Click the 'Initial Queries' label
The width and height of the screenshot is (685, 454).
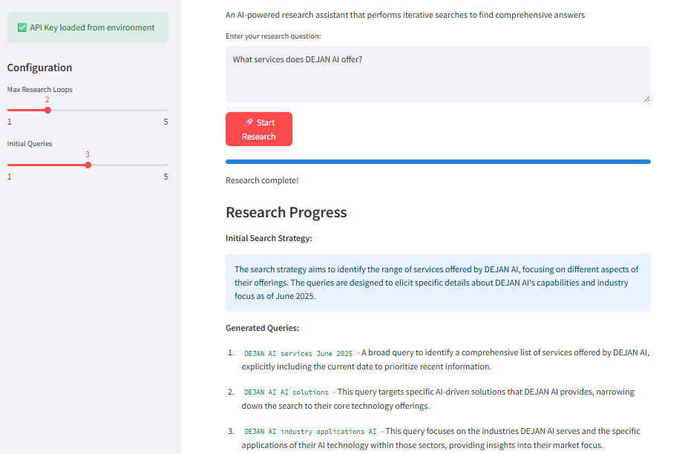(30, 144)
